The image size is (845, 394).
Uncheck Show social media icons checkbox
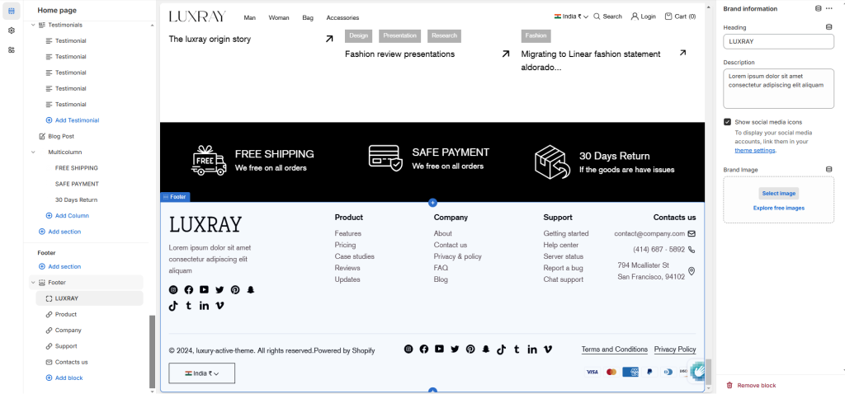pos(728,122)
